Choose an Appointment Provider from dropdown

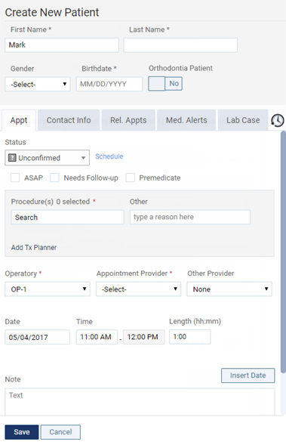click(138, 289)
